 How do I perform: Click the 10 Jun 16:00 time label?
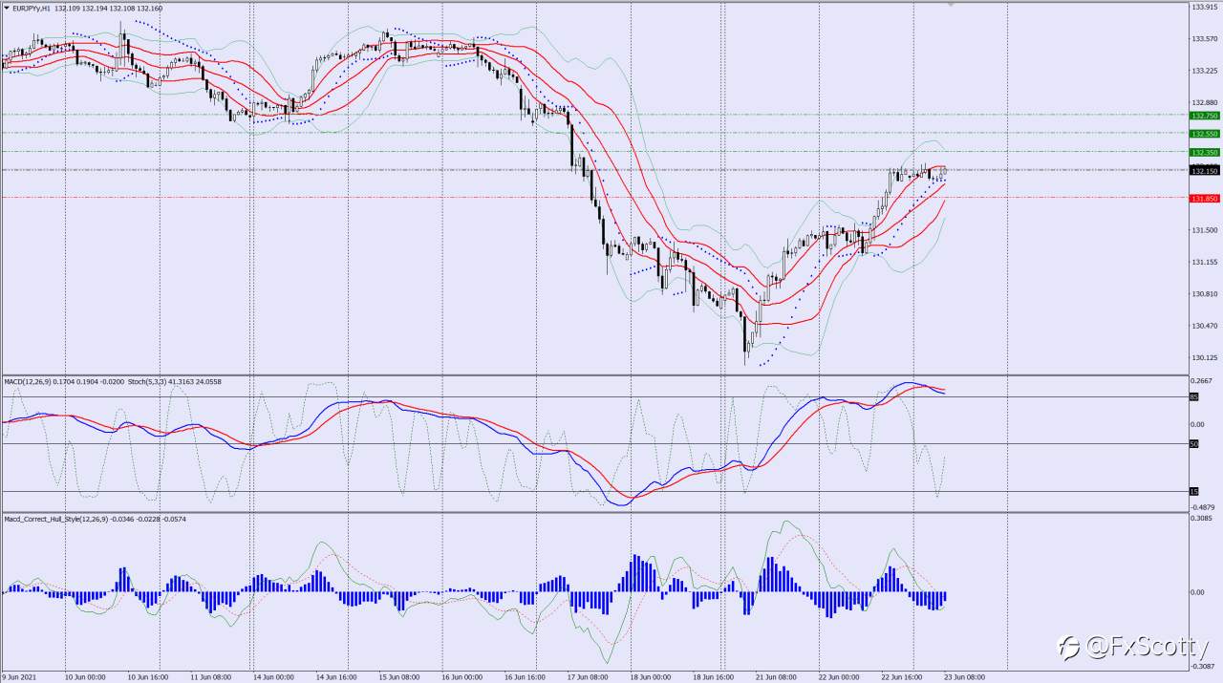(x=147, y=676)
